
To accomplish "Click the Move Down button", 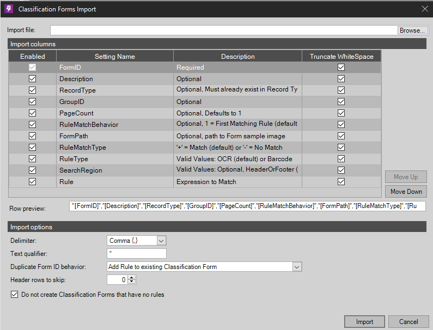I will coord(406,191).
